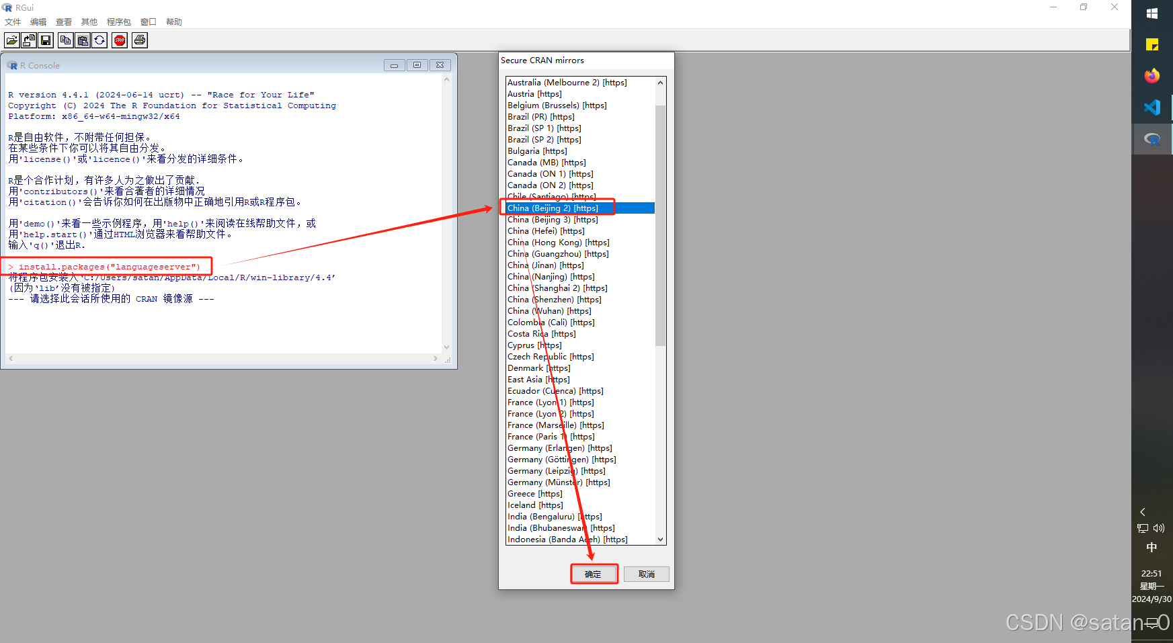Click the red STOP computation icon

click(120, 40)
